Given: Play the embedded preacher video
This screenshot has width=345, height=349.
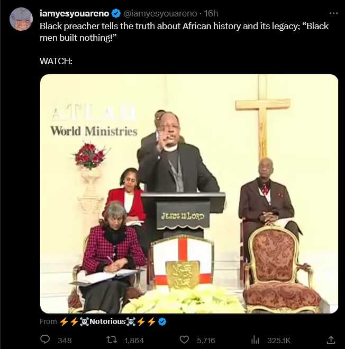Looking at the screenshot, I should pos(189,194).
